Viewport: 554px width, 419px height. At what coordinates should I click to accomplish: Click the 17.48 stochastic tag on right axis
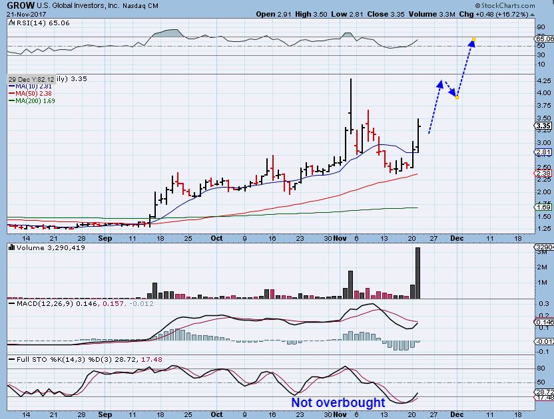(544, 398)
